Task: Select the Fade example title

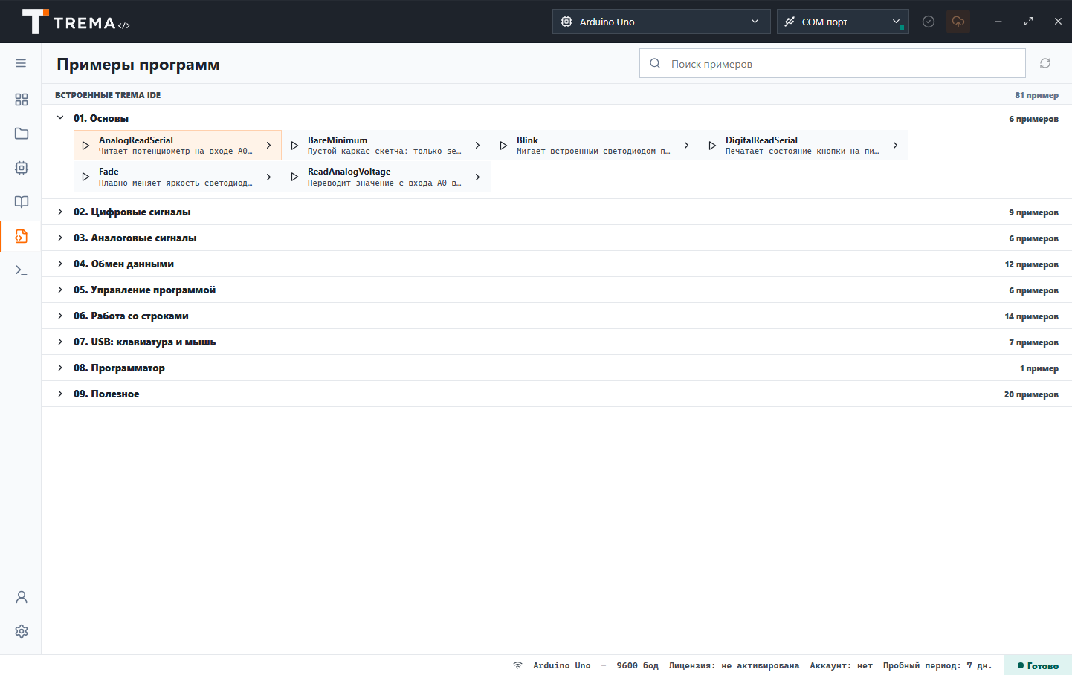Action: [109, 171]
